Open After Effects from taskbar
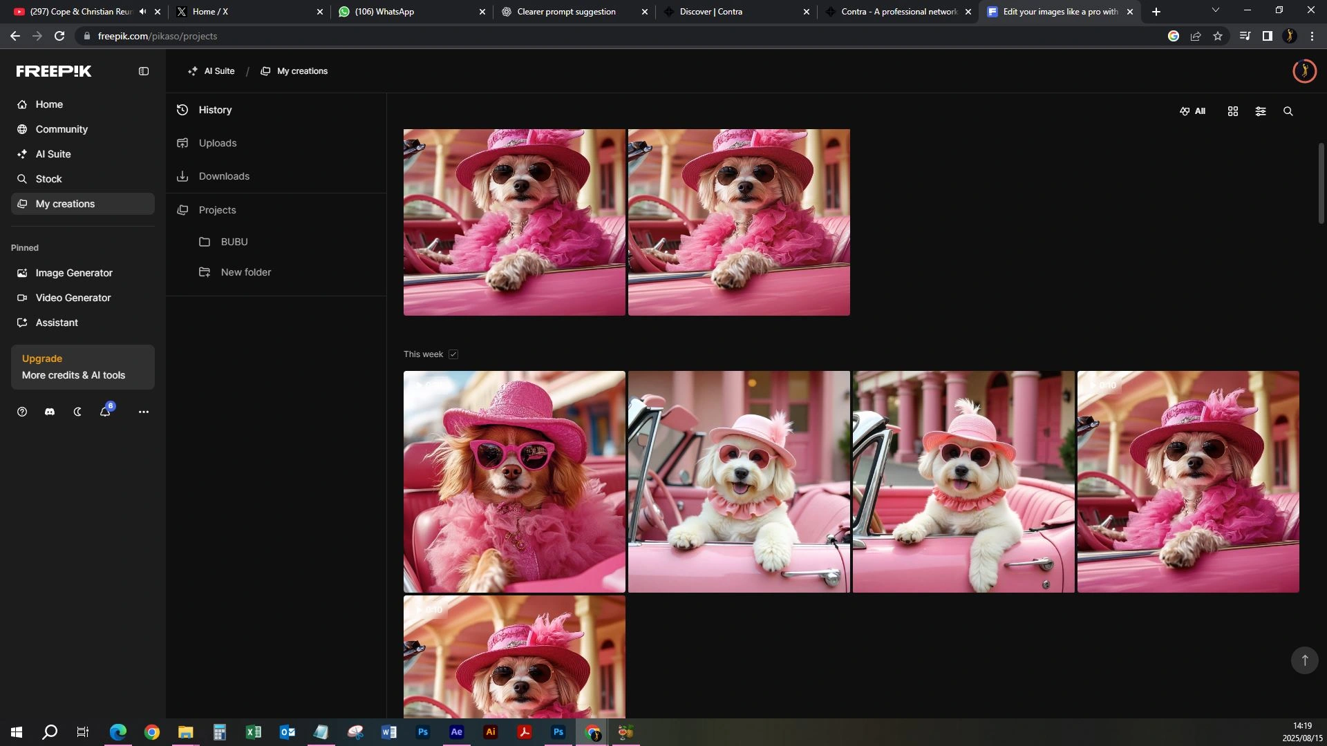 click(x=457, y=732)
